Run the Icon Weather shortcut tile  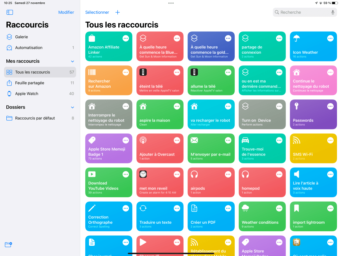tap(309, 50)
